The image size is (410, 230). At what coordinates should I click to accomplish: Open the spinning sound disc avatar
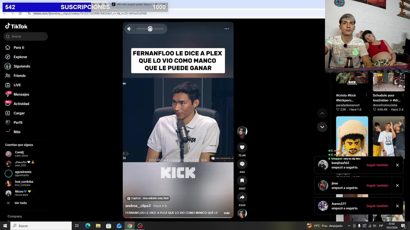point(242,213)
